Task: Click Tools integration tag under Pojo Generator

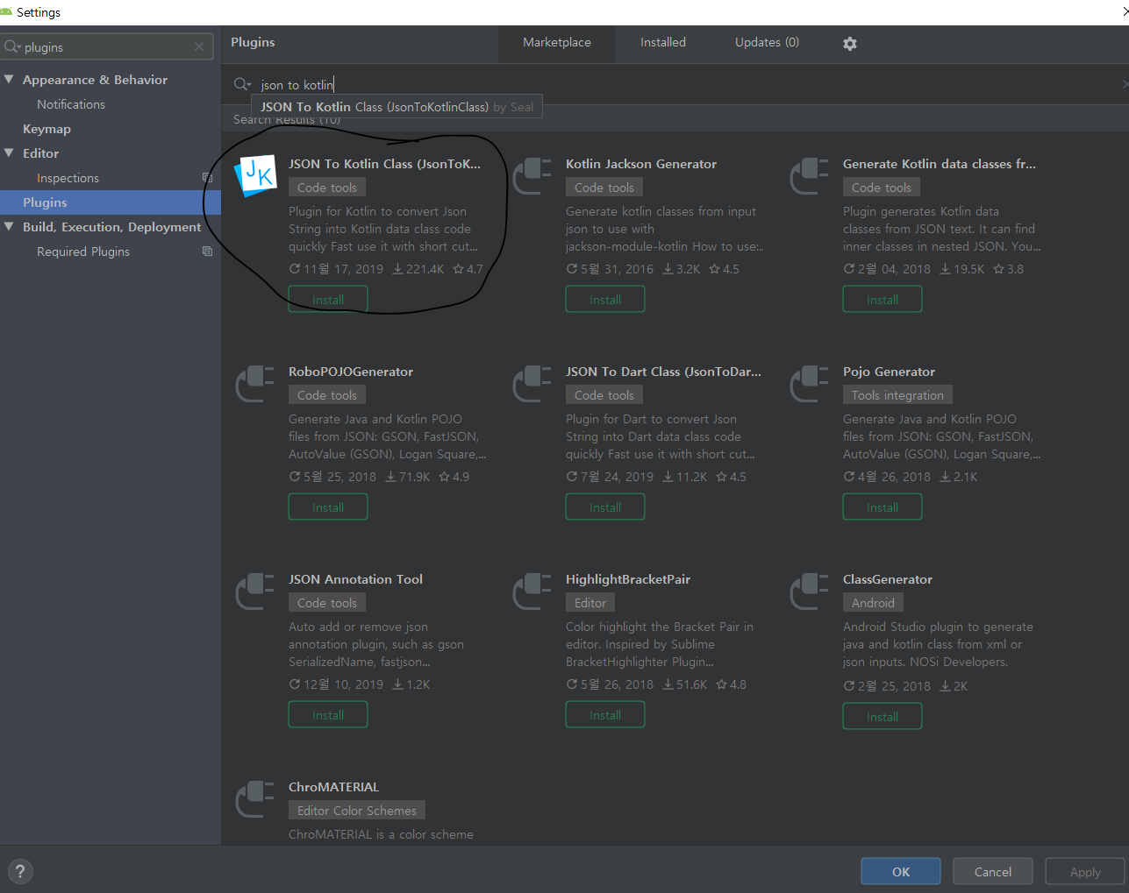Action: (897, 395)
